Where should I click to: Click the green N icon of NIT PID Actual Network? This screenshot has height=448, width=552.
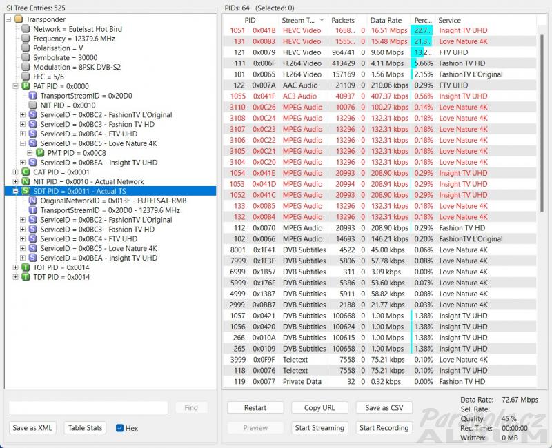pos(26,181)
